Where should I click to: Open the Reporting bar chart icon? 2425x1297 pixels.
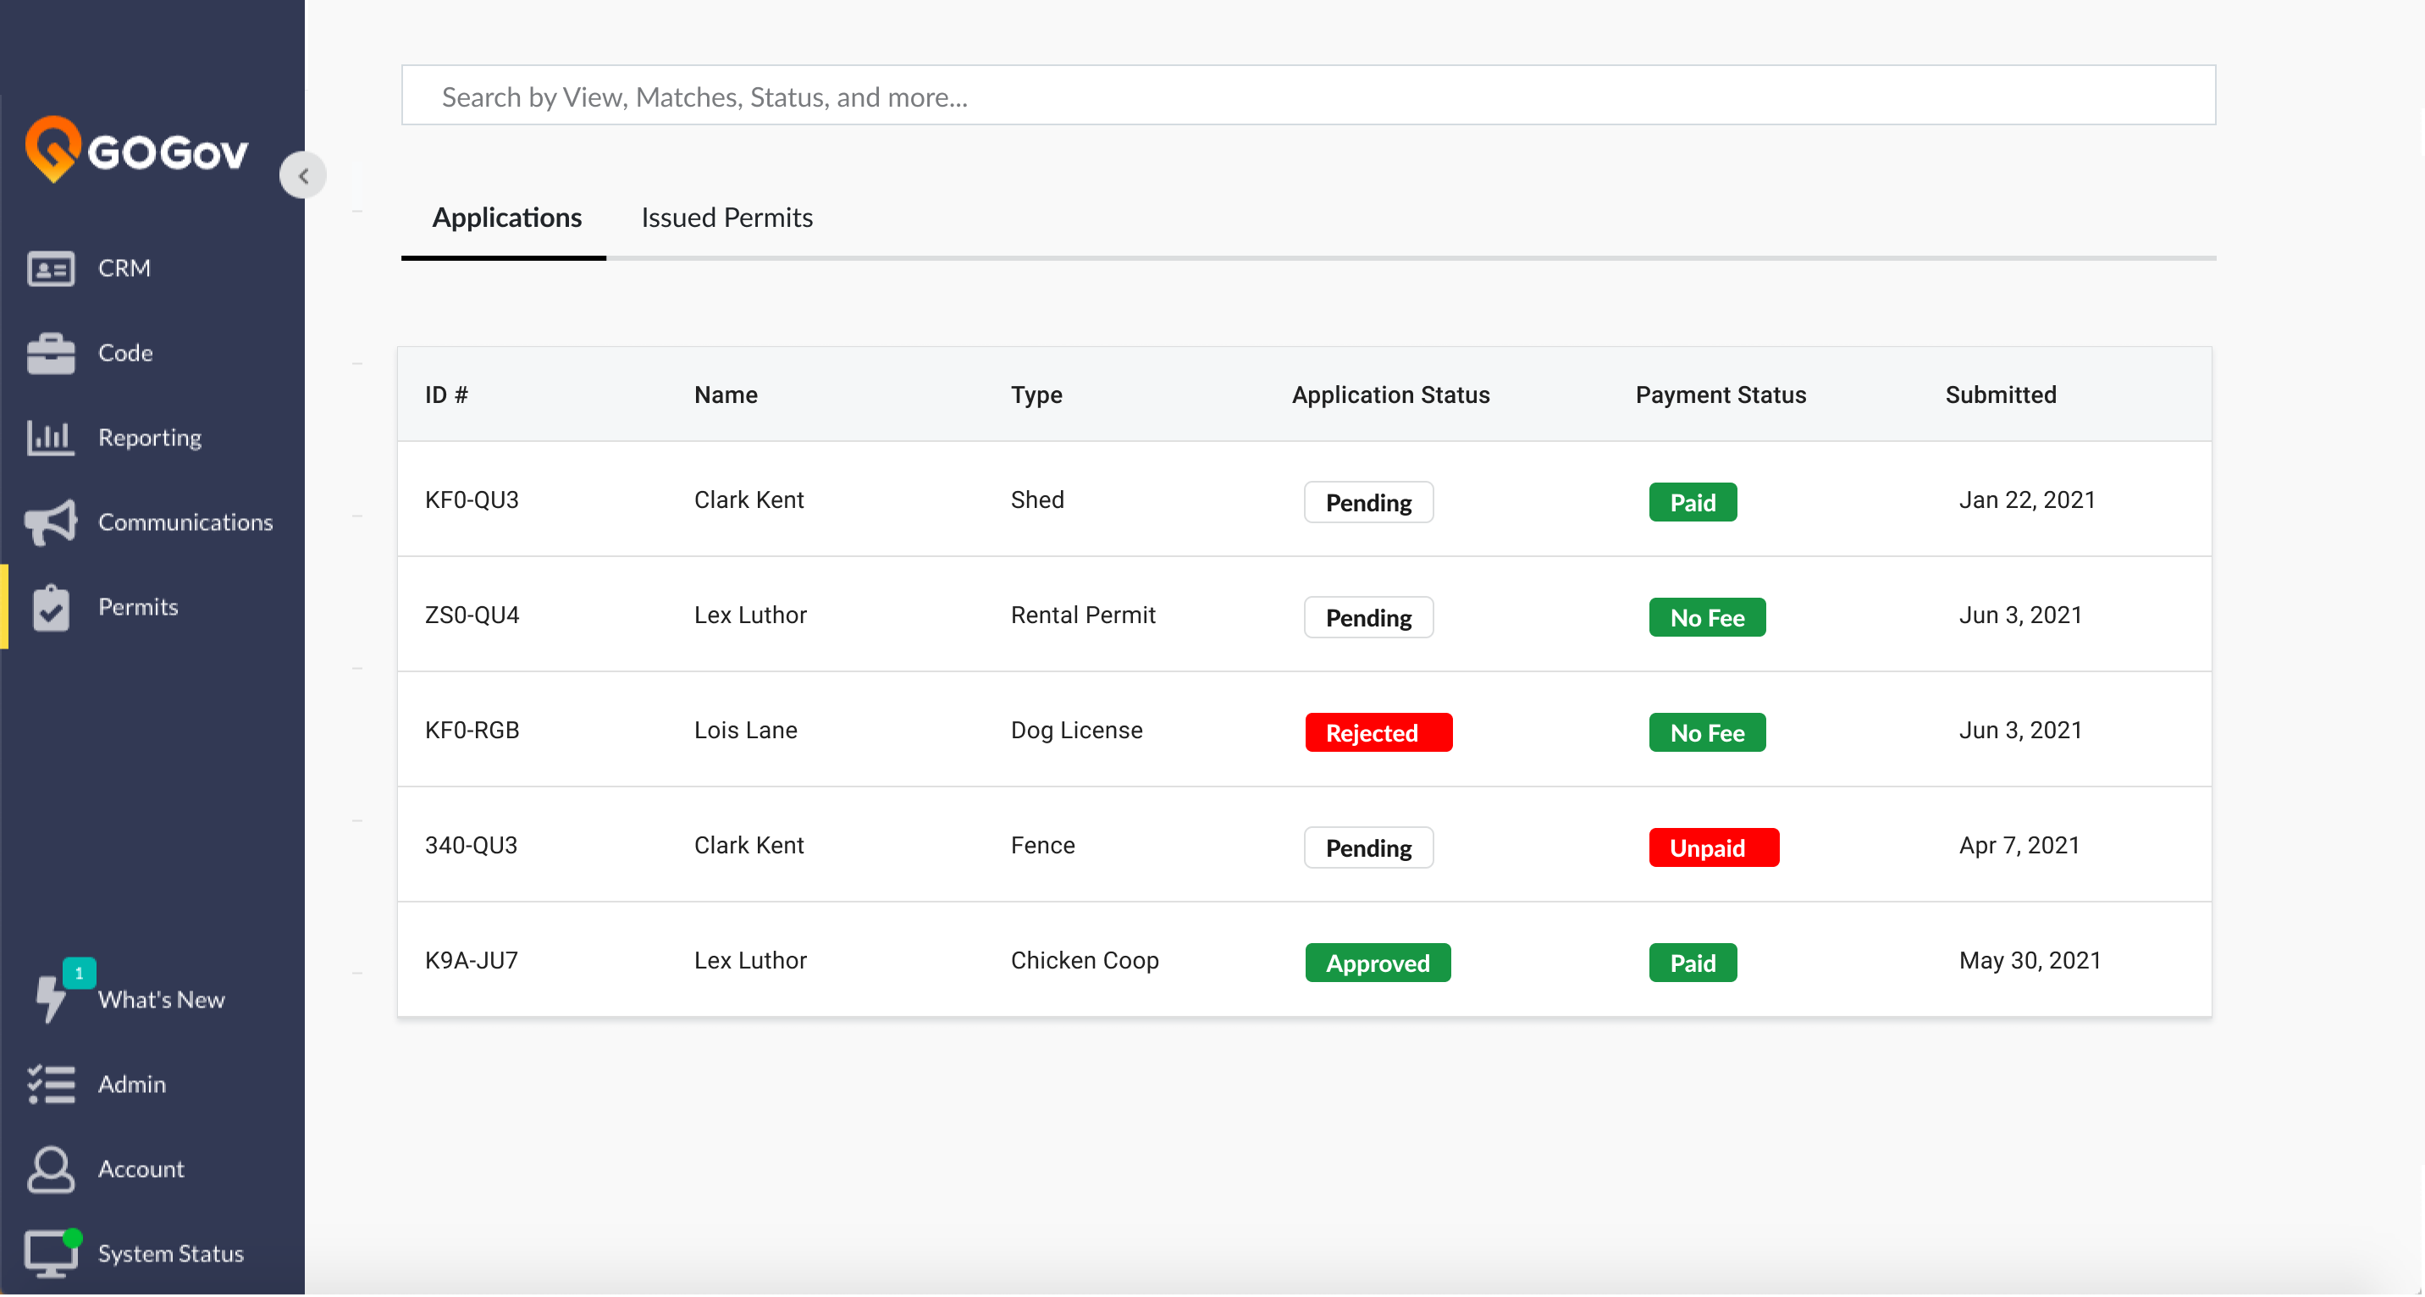49,437
